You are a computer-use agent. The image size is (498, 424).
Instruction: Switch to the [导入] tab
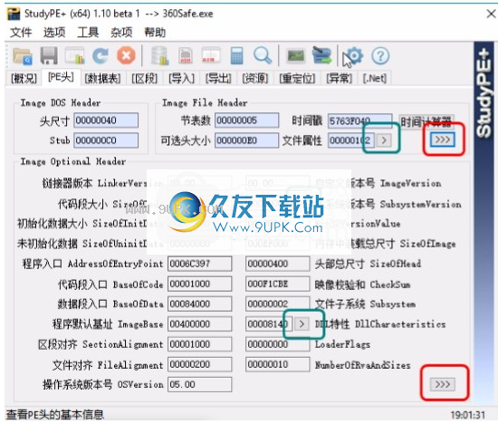pyautogui.click(x=181, y=78)
